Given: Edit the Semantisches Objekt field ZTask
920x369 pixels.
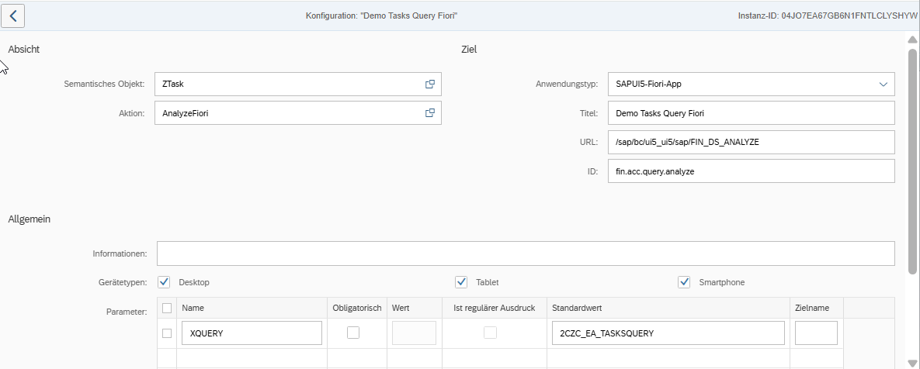Looking at the screenshot, I should point(298,84).
